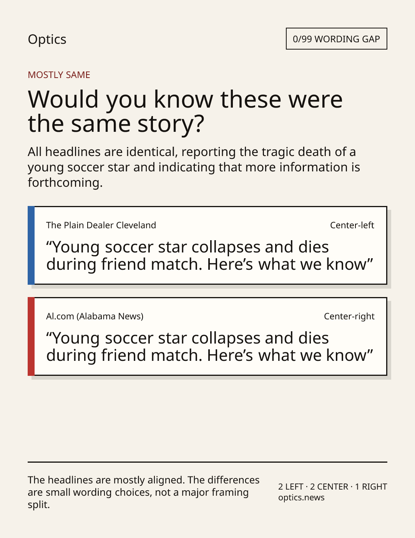Open the Plain Dealer headline quote
The image size is (415, 538).
[210, 256]
